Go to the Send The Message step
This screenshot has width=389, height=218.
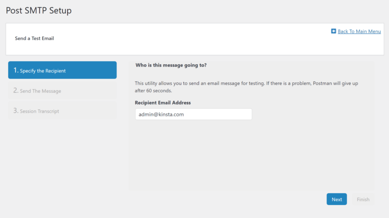coord(62,91)
